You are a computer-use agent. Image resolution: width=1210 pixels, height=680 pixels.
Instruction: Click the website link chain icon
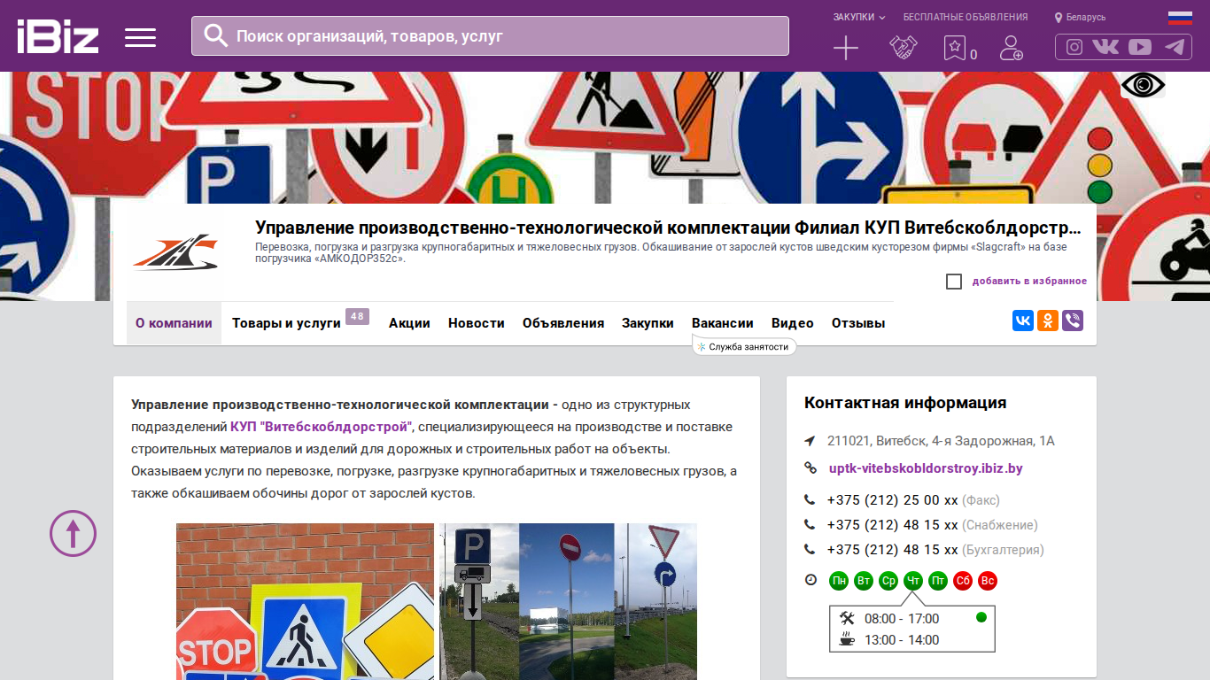coord(810,468)
